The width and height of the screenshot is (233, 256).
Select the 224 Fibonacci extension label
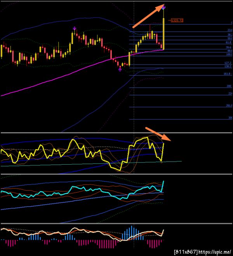point(230,93)
